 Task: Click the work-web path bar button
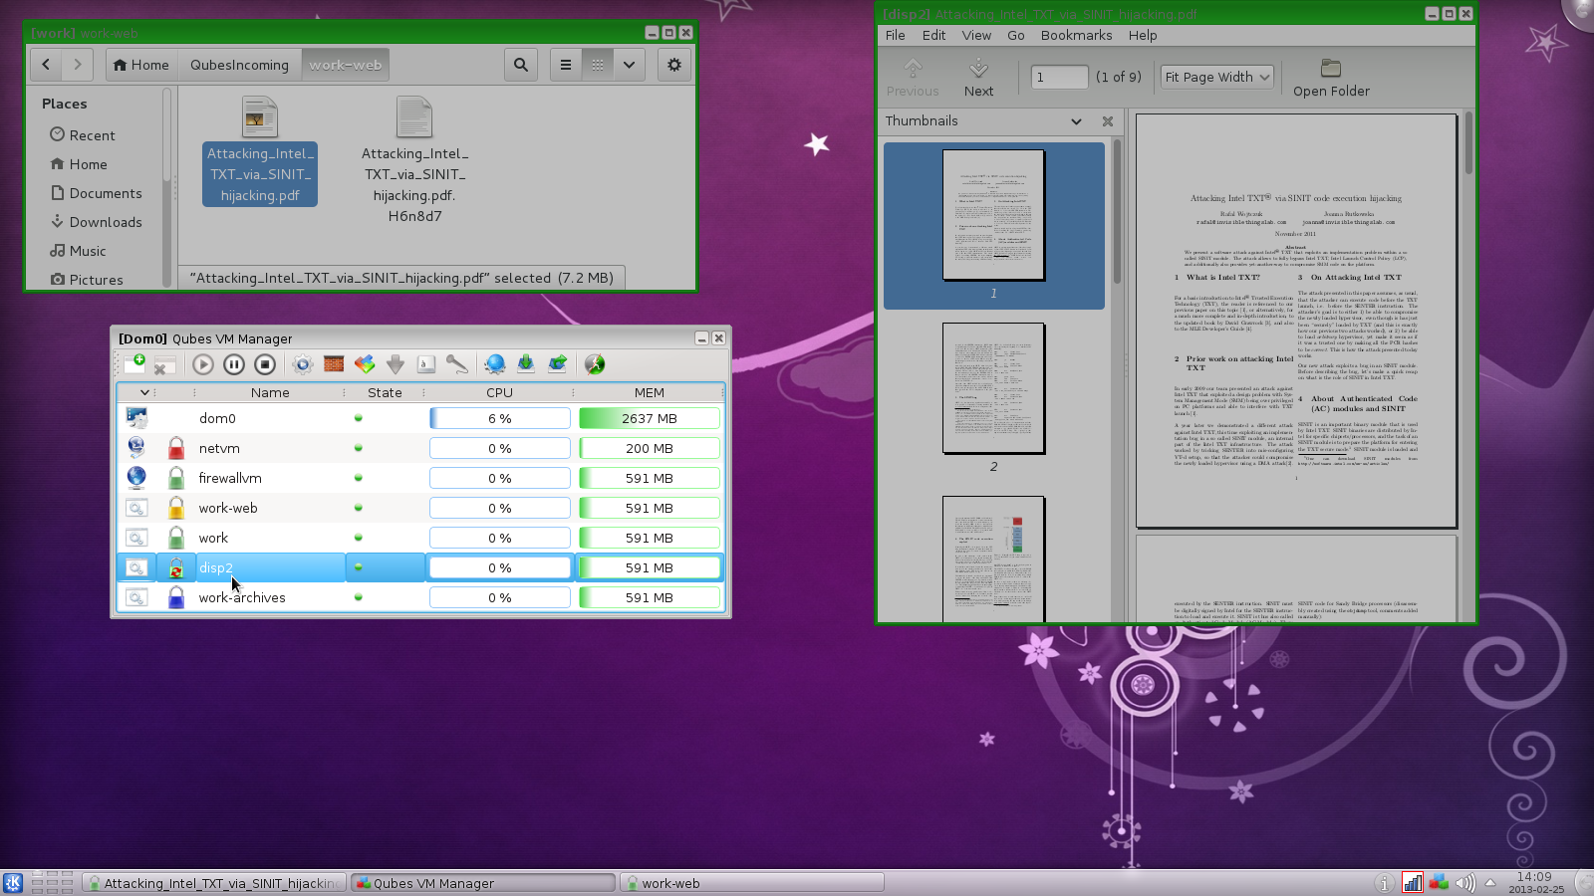[x=345, y=65]
